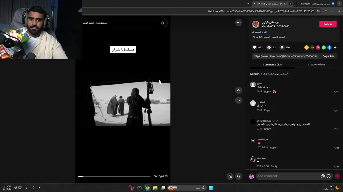The image size is (343, 192).
Task: Go to the previous video with up arrow
Action: coord(238,90)
